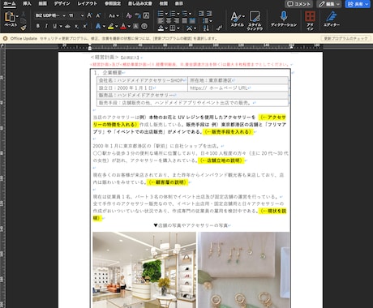Toggle Subscript formatting
Image resolution: width=373 pixels, height=308 pixels.
(76, 26)
